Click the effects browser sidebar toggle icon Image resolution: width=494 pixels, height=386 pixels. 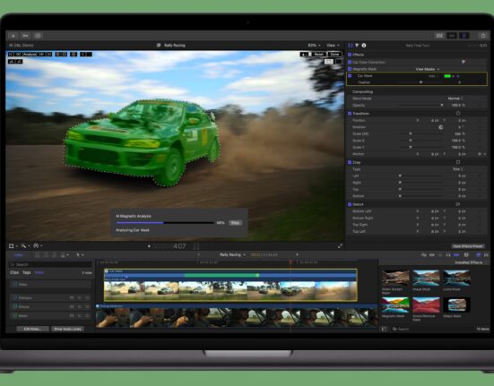[x=384, y=329]
